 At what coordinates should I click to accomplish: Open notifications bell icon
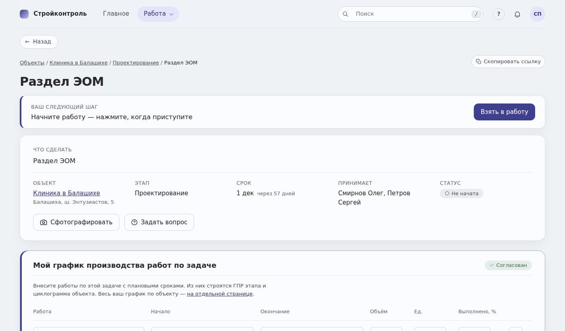[517, 14]
